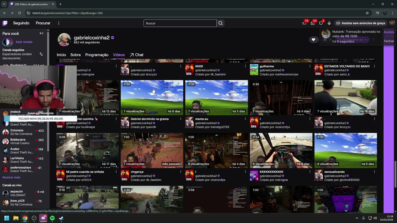Viewport: 397px width, 223px height.
Task: Click the follow heart button on channel
Action: (x=313, y=40)
